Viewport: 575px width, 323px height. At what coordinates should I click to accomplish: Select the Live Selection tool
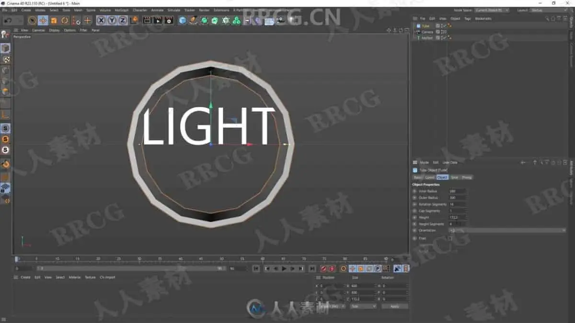pos(32,20)
